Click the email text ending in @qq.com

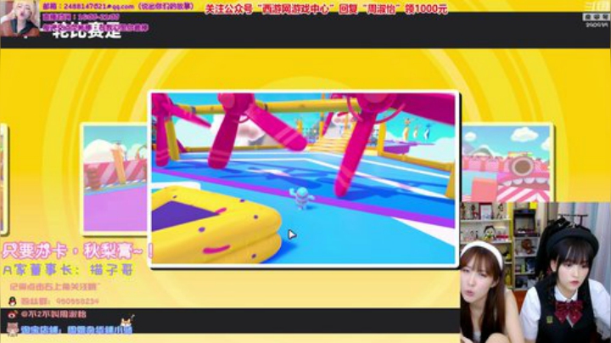(x=118, y=6)
